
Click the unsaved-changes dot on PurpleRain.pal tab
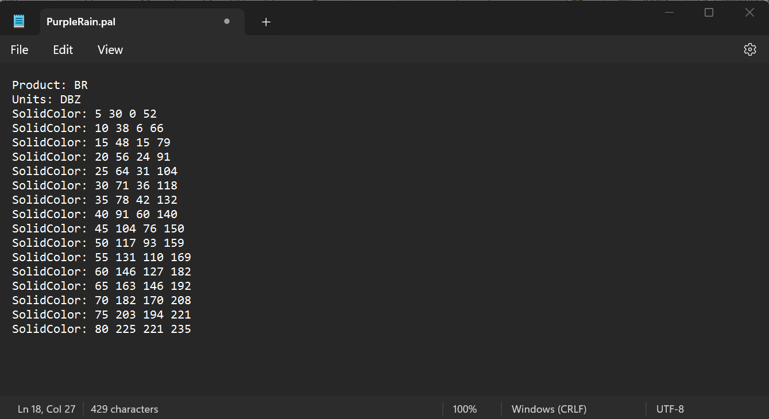pyautogui.click(x=227, y=22)
